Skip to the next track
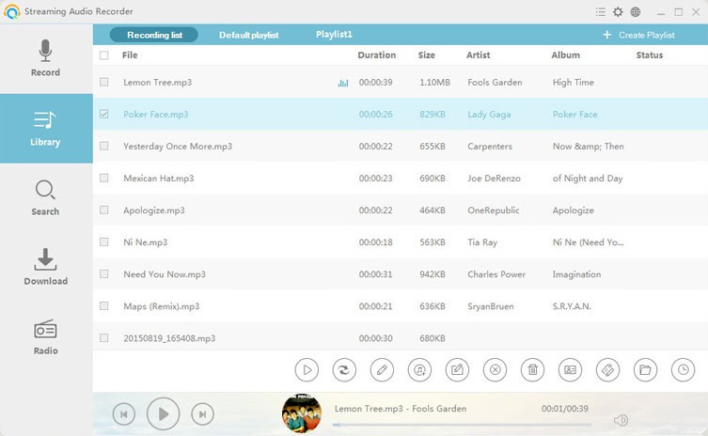 202,413
